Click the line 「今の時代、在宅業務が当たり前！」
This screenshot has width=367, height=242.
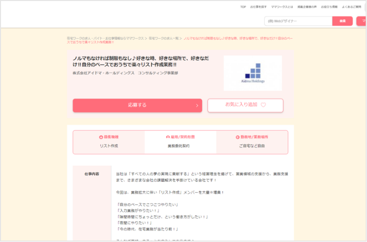[x=148, y=229]
